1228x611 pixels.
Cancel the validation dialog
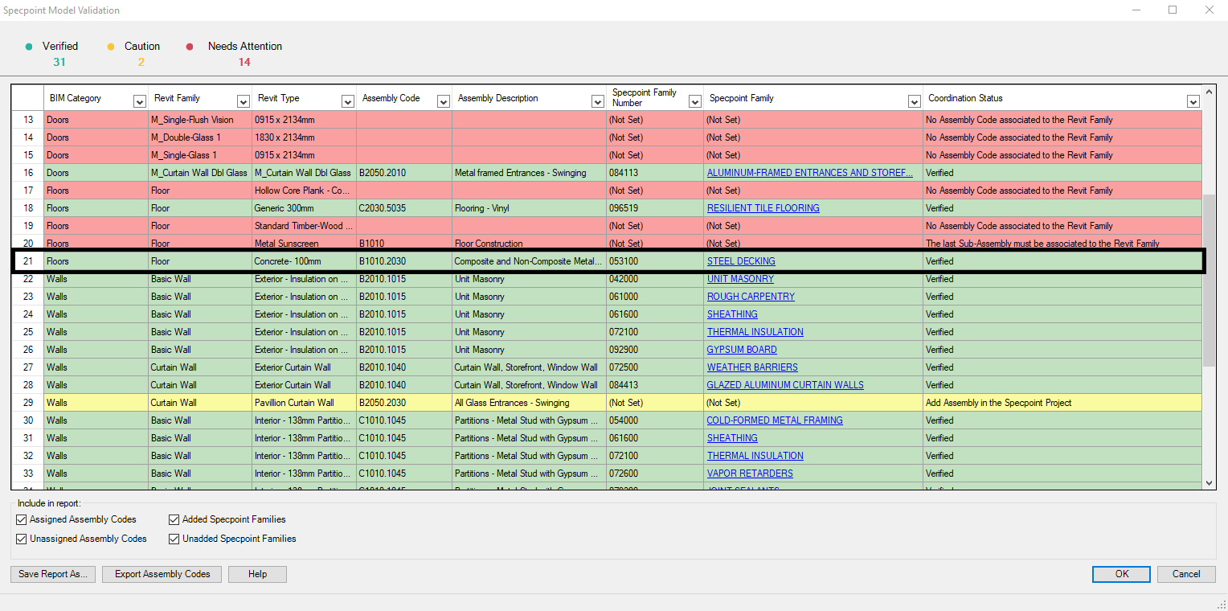[x=1185, y=574]
